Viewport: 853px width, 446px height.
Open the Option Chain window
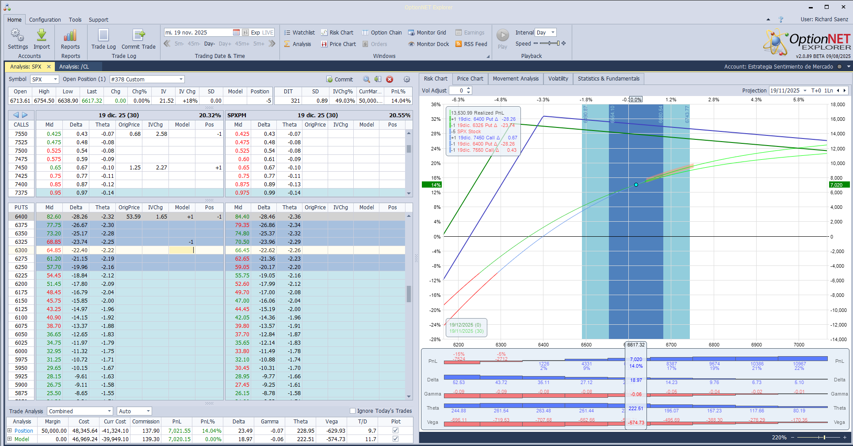(x=382, y=32)
